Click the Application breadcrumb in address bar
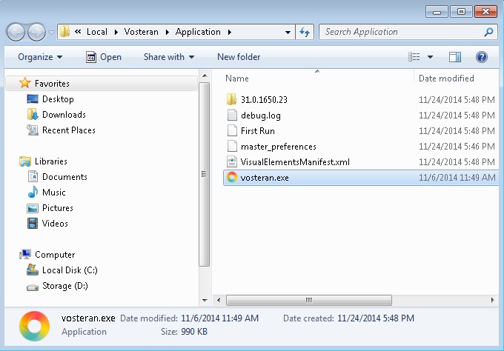Image resolution: width=504 pixels, height=351 pixels. [x=198, y=32]
